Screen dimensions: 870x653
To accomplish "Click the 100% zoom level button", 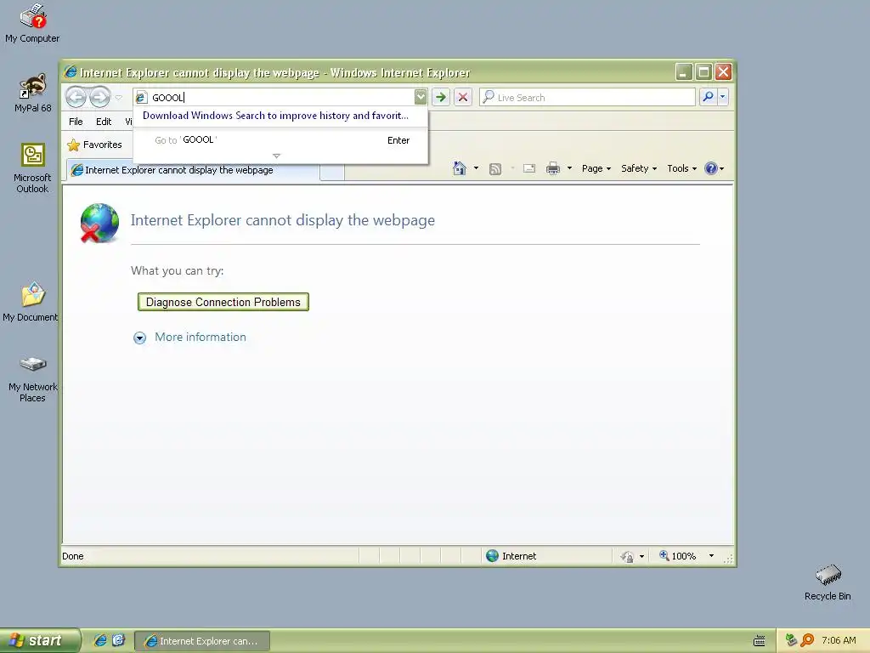I will pos(677,556).
